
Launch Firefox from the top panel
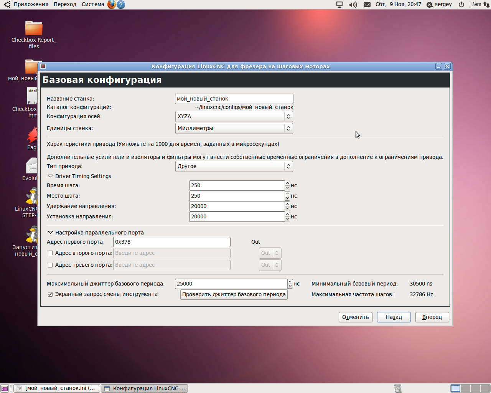pyautogui.click(x=112, y=5)
